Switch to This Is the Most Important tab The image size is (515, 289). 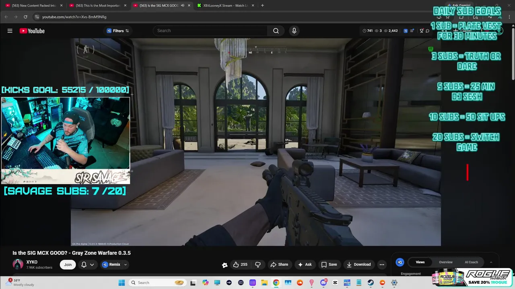98,6
